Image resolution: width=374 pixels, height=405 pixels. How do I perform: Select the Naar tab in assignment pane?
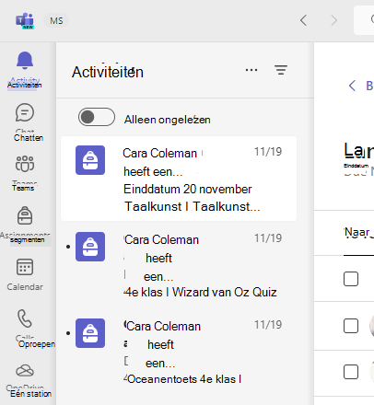coord(358,233)
